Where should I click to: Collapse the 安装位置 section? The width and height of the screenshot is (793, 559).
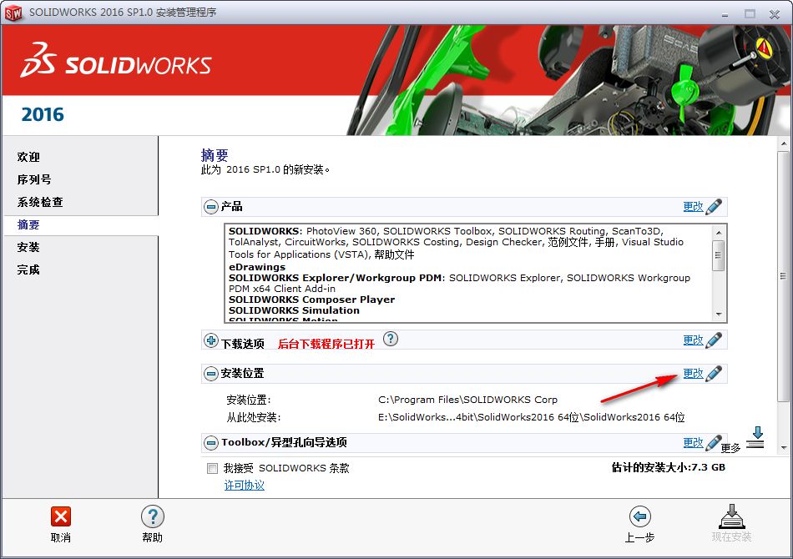pos(210,373)
